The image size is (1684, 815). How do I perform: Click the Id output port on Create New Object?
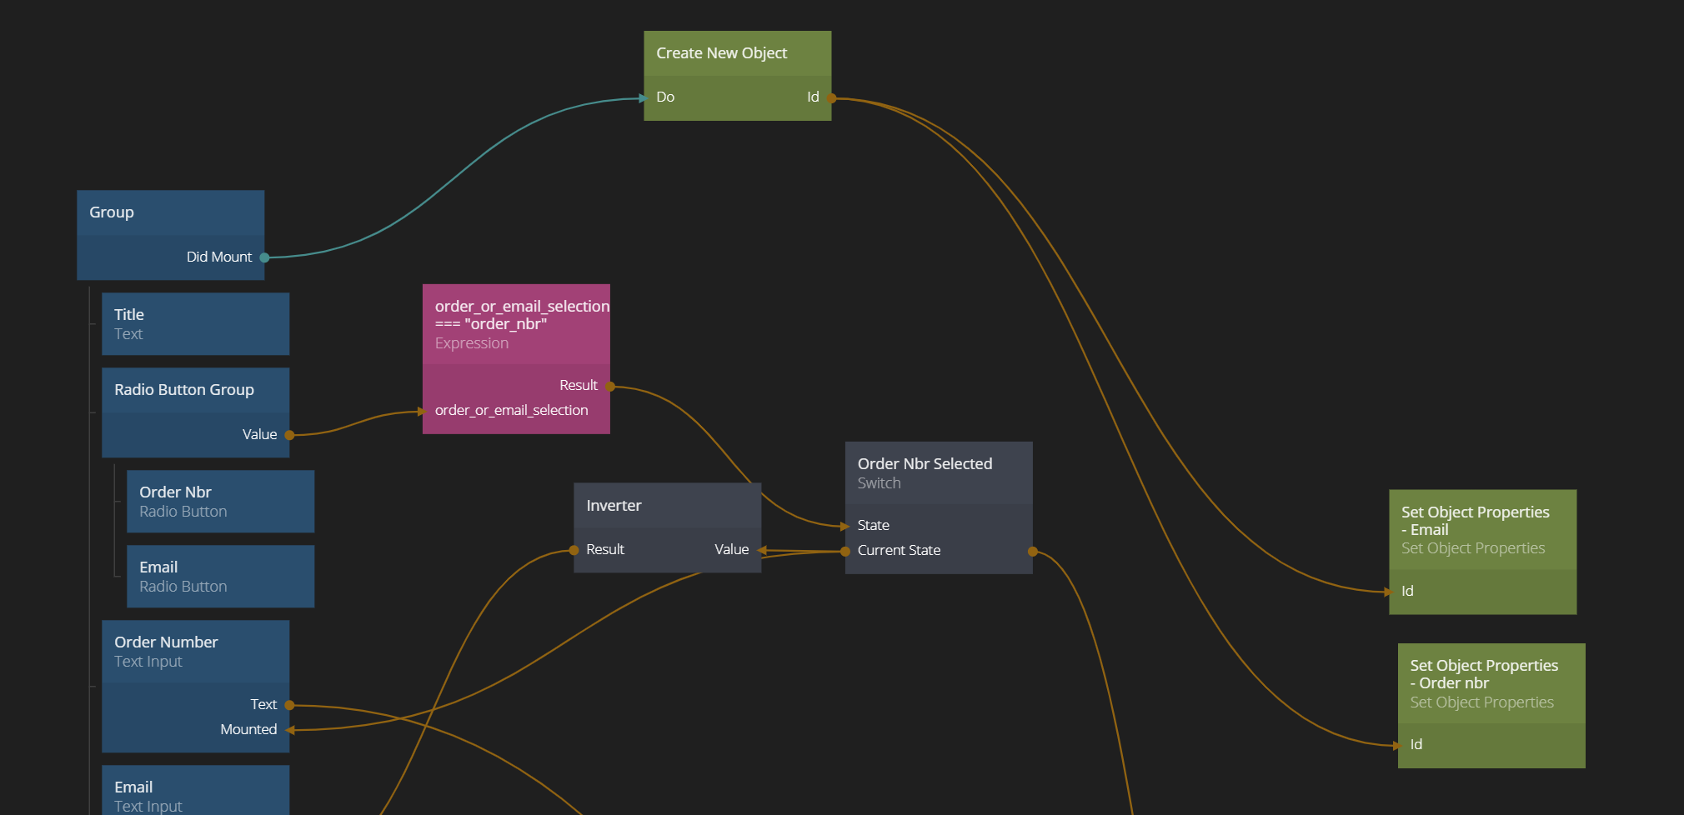click(831, 98)
